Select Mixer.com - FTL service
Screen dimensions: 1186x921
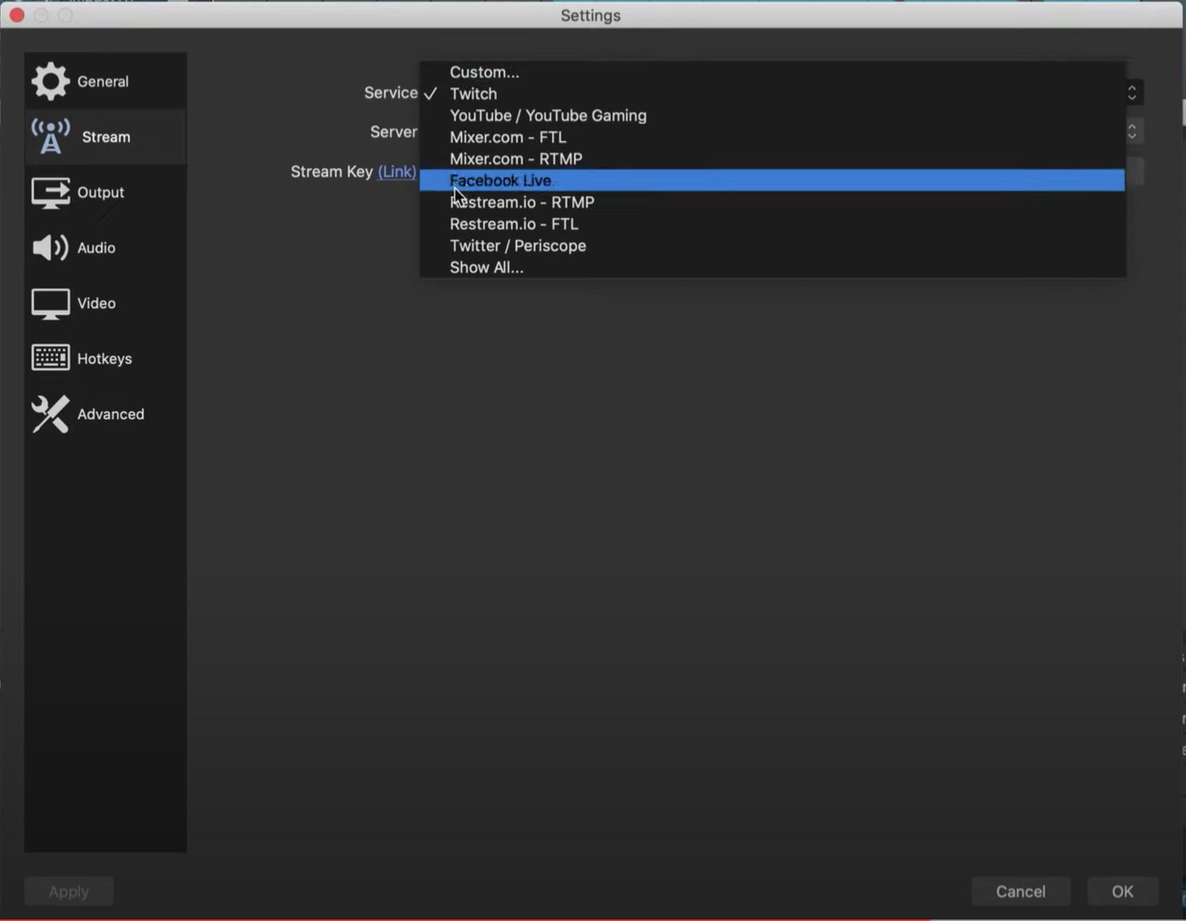772,137
